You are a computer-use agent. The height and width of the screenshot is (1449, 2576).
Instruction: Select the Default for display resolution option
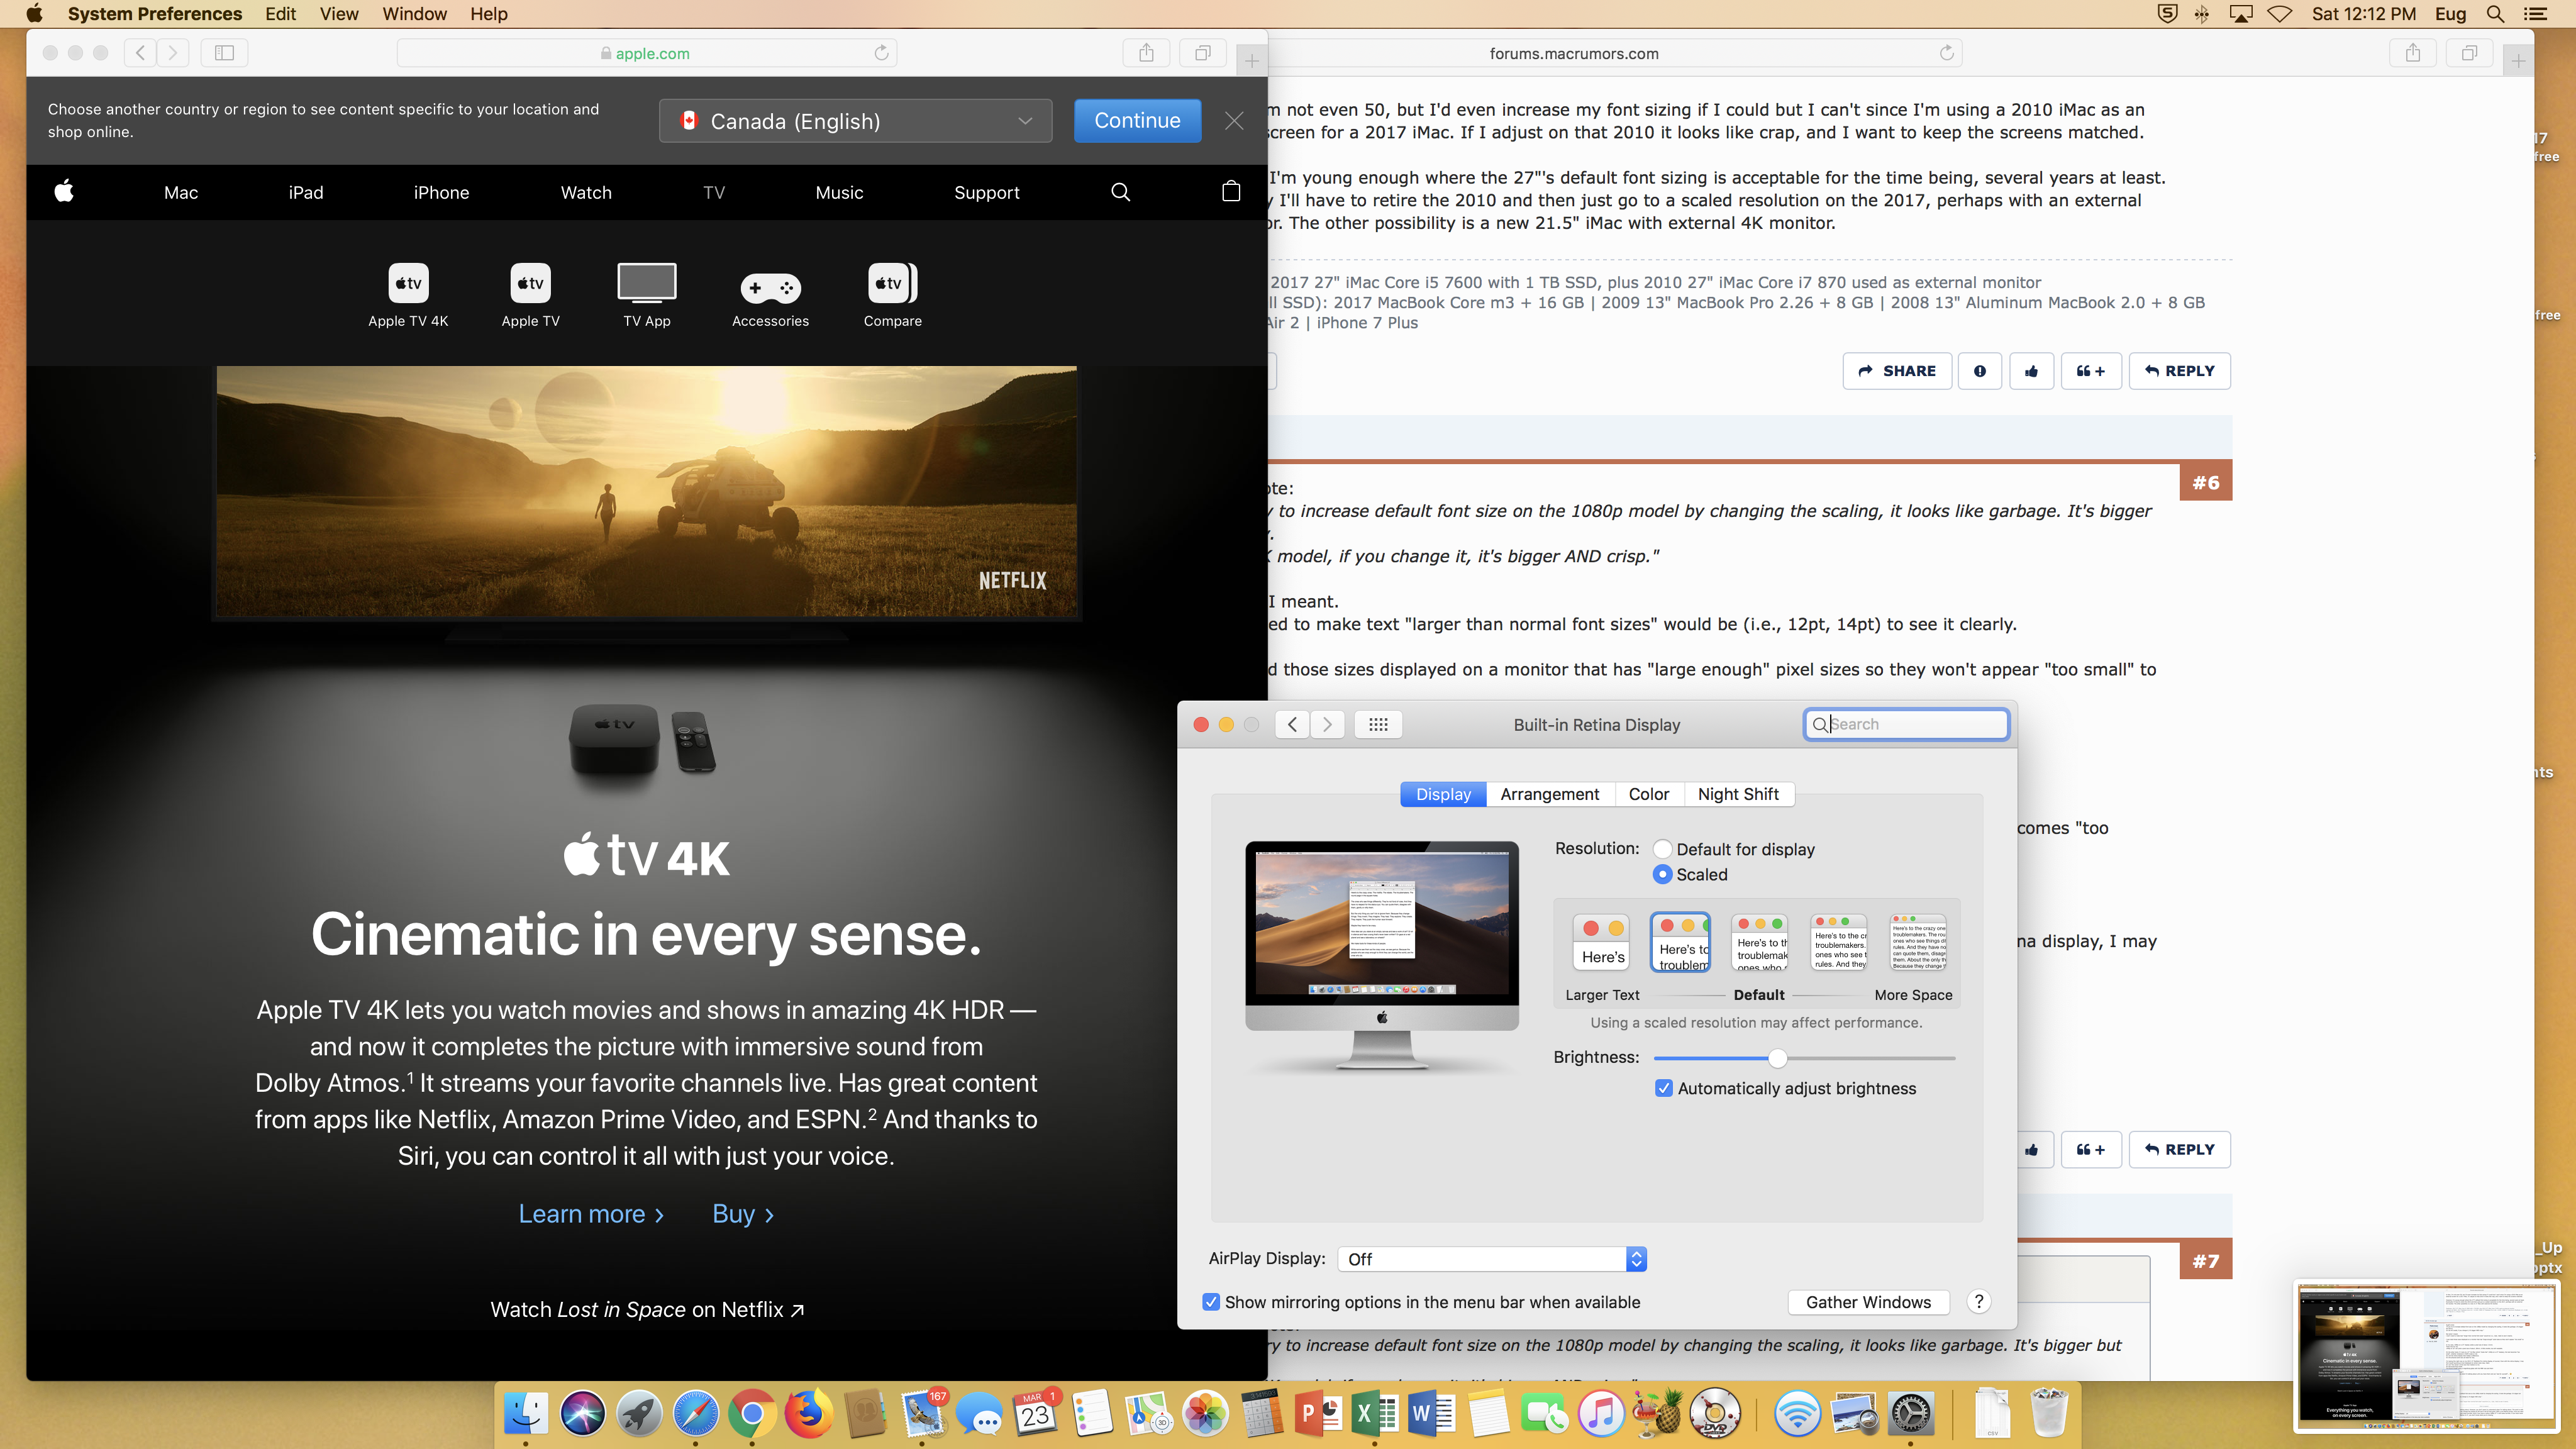(x=1663, y=849)
